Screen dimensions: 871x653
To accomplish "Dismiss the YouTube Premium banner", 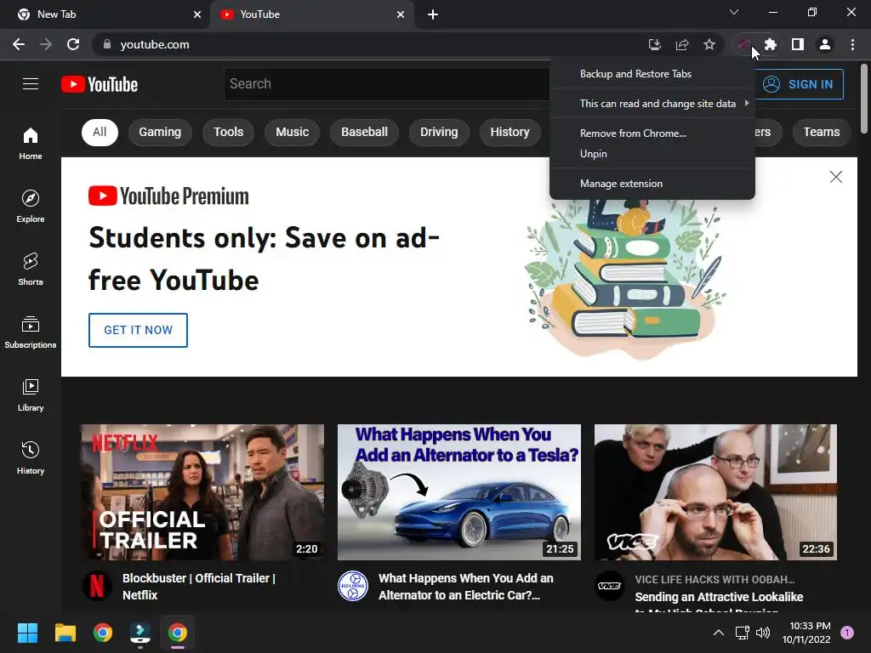I will tap(836, 177).
